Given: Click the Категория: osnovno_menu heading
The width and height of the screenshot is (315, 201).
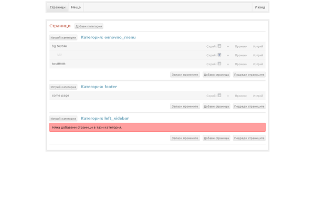Looking at the screenshot, I should tap(108, 37).
